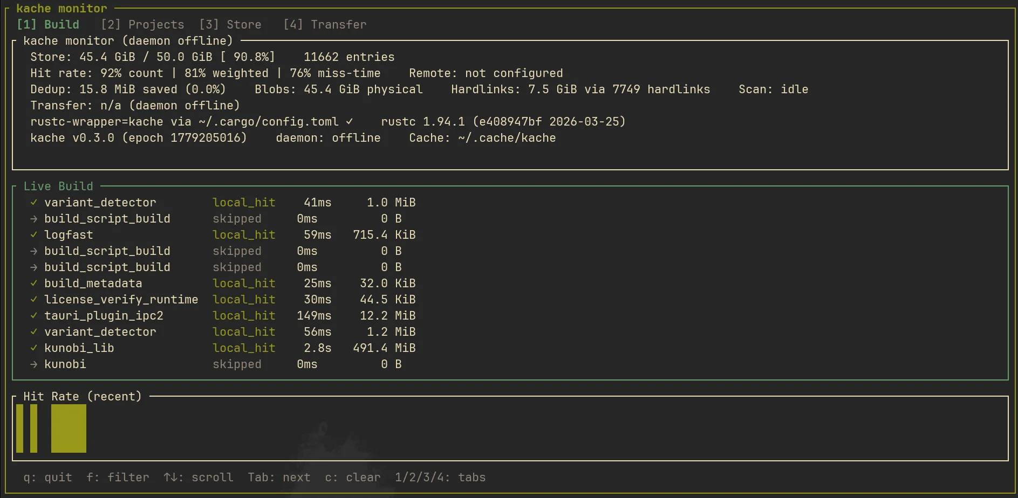Click the 'rustc 1.94.1' version text
1018x498 pixels.
pos(423,122)
